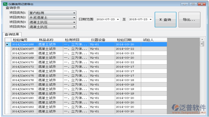Select record 2014JZA00177 in the results

[x=23, y=85]
